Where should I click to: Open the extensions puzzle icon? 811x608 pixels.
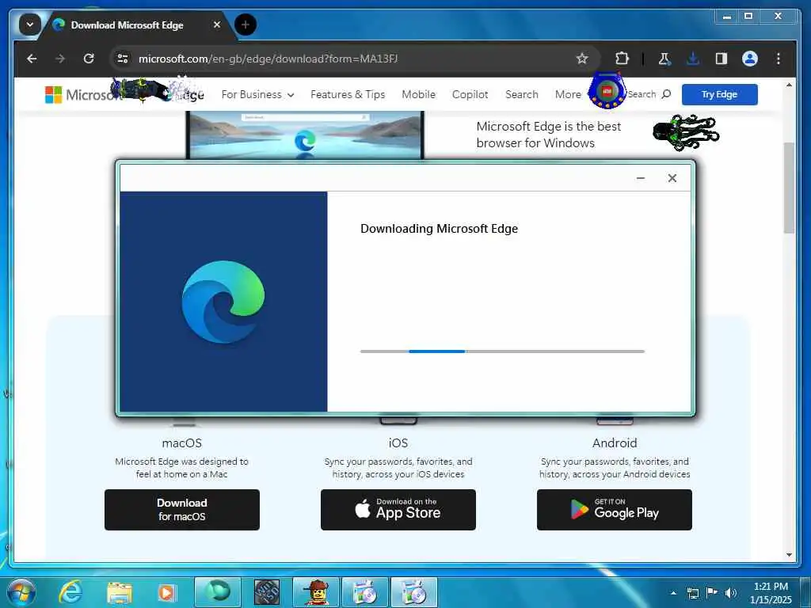click(622, 59)
